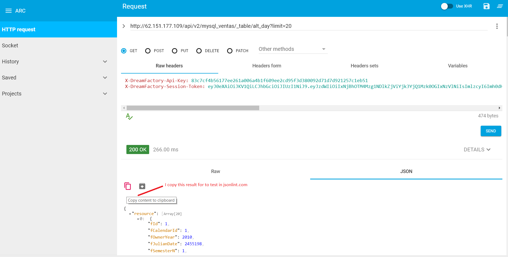Open the Variables tab
Viewport: 508px width, 257px height.
(458, 66)
